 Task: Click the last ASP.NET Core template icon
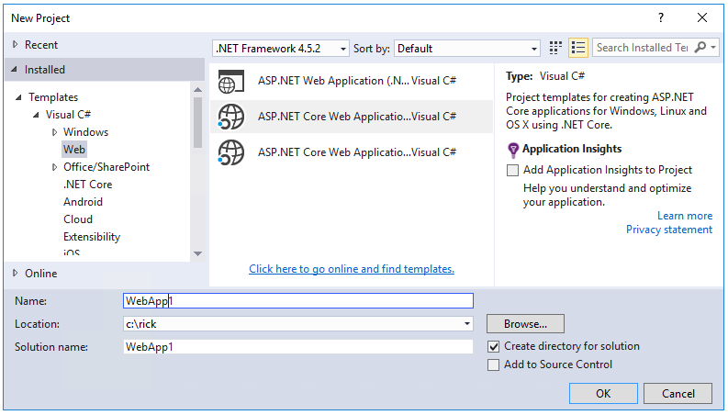tap(230, 151)
